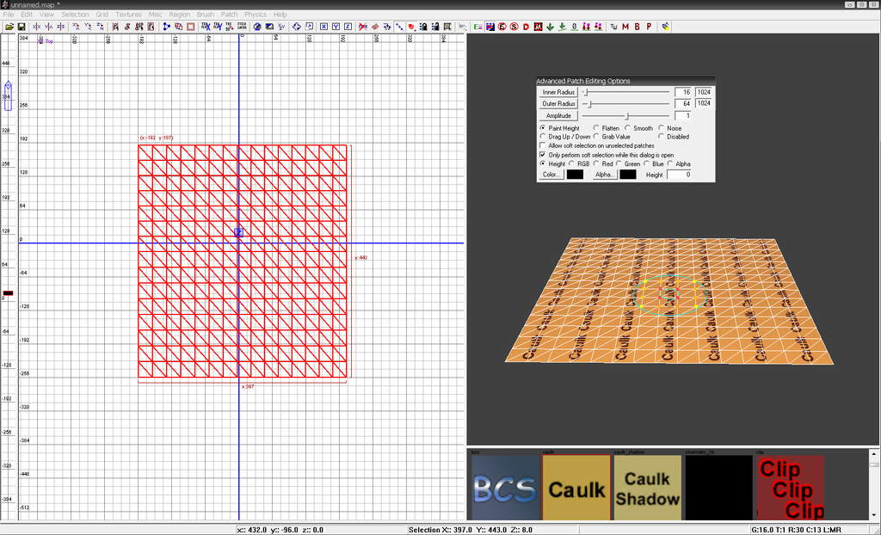Screen dimensions: 881x535
Task: Click the dark red P toolbar icon
Action: tap(649, 27)
